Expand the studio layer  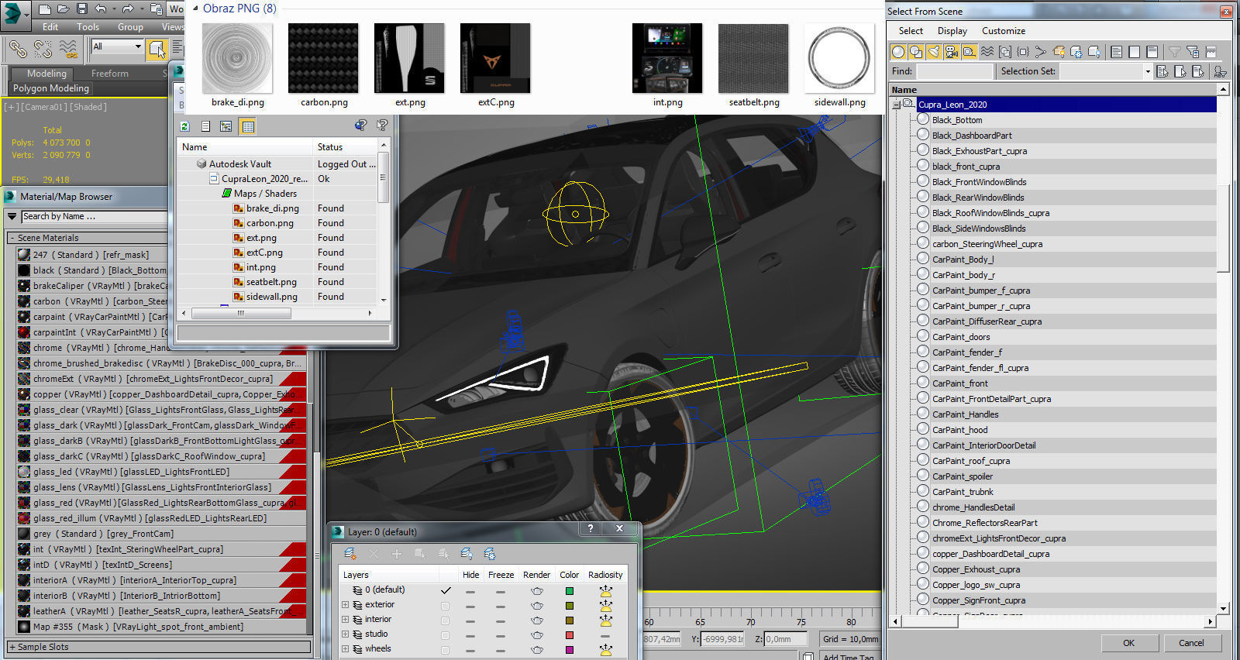pos(346,634)
